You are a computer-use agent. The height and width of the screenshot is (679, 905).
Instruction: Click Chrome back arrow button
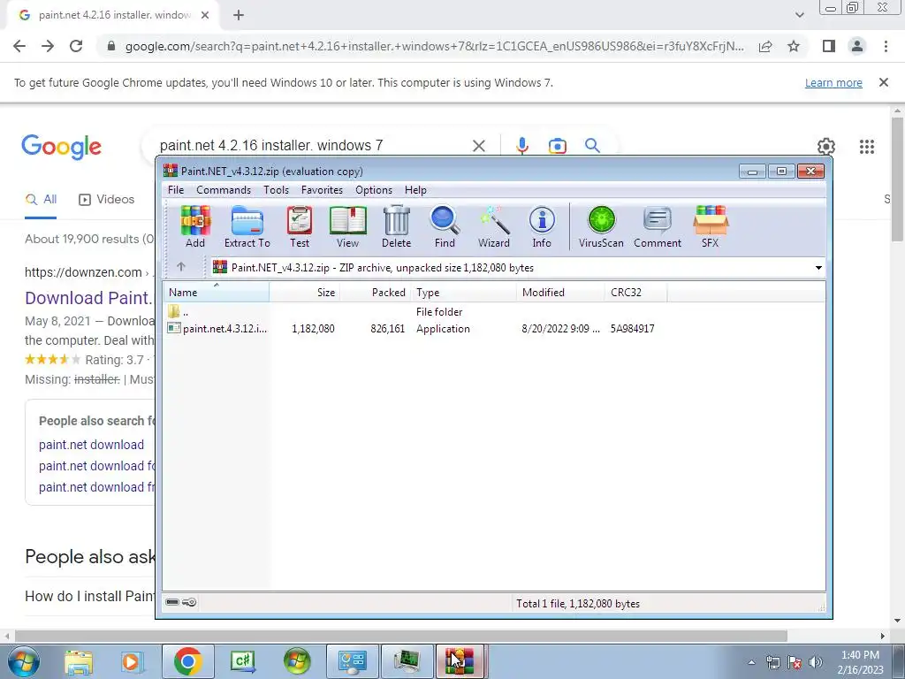click(19, 46)
